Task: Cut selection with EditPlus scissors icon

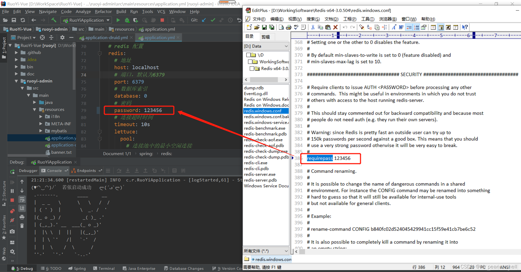Action: click(313, 27)
